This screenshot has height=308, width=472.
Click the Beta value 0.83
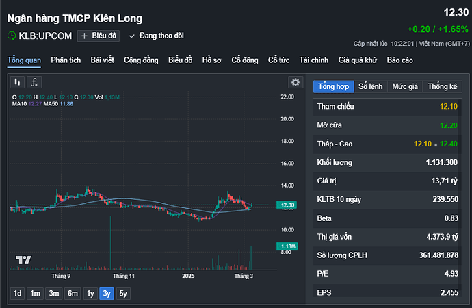[451, 218]
